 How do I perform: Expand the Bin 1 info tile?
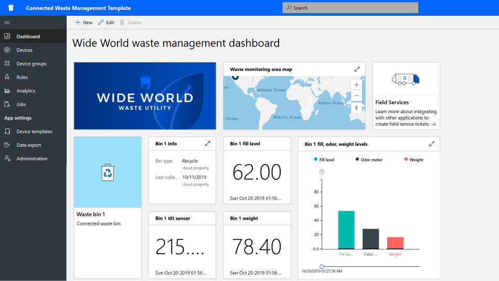coord(207,144)
